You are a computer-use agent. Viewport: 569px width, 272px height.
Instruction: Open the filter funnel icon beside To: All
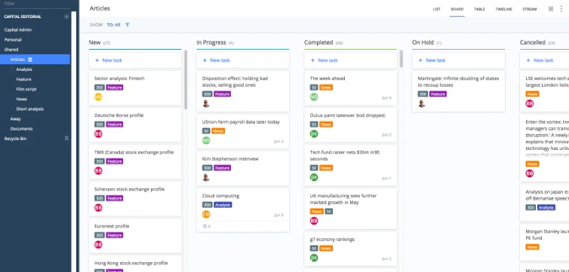pyautogui.click(x=128, y=25)
